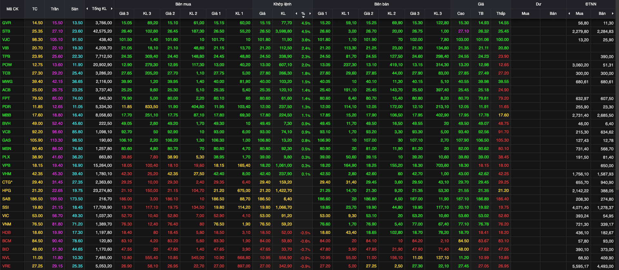Open the VIC stock symbol
The image size is (619, 270).
pyautogui.click(x=5, y=216)
